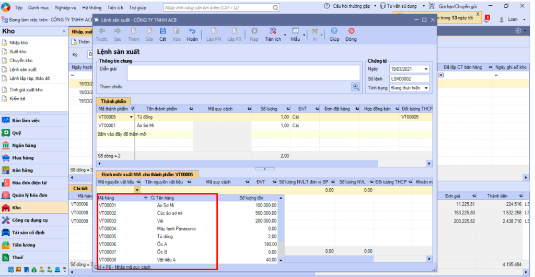This screenshot has width=535, height=277.
Task: Click the notification bell icon
Action: [x=487, y=19]
